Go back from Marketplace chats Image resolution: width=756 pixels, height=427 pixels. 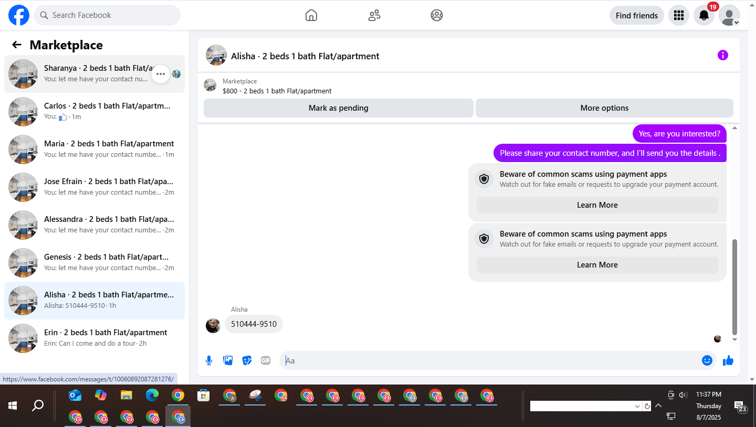pos(17,45)
